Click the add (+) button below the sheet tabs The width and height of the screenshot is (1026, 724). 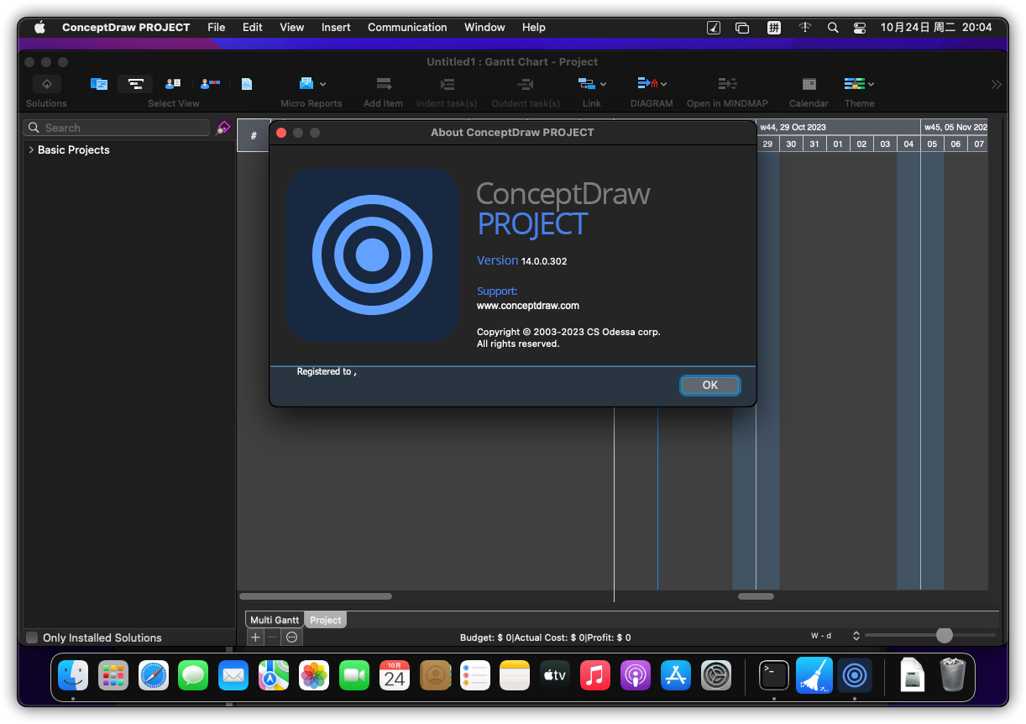click(x=256, y=637)
